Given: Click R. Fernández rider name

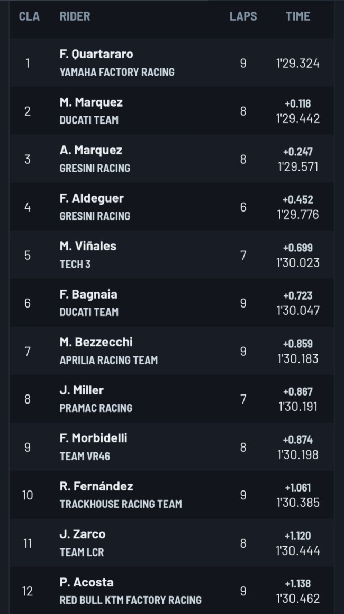Looking at the screenshot, I should (x=96, y=486).
